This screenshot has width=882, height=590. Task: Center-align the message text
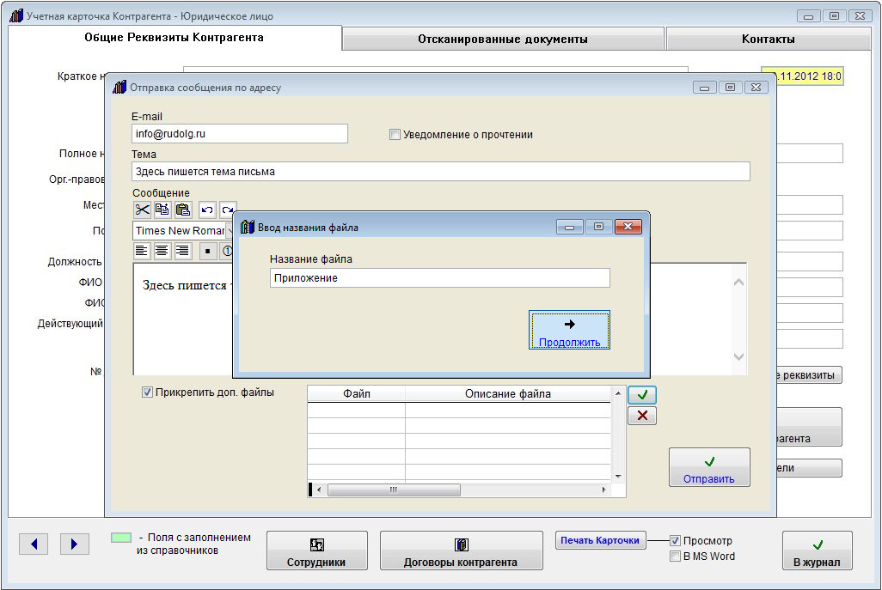point(162,251)
